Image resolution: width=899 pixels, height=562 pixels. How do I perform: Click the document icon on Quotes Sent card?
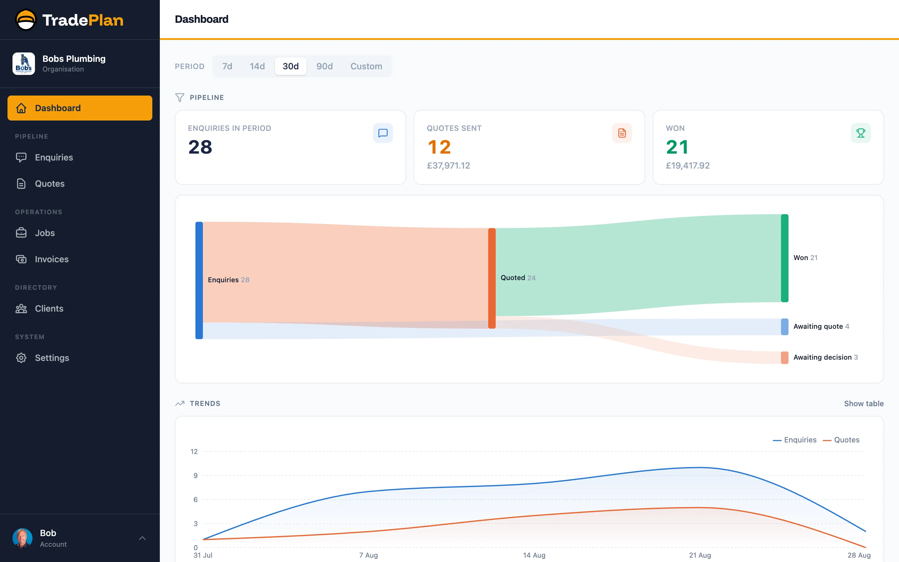(x=622, y=133)
